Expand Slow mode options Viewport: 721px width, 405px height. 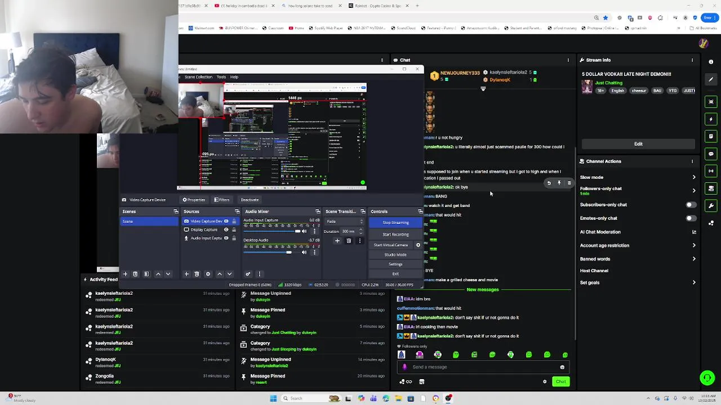click(x=694, y=177)
